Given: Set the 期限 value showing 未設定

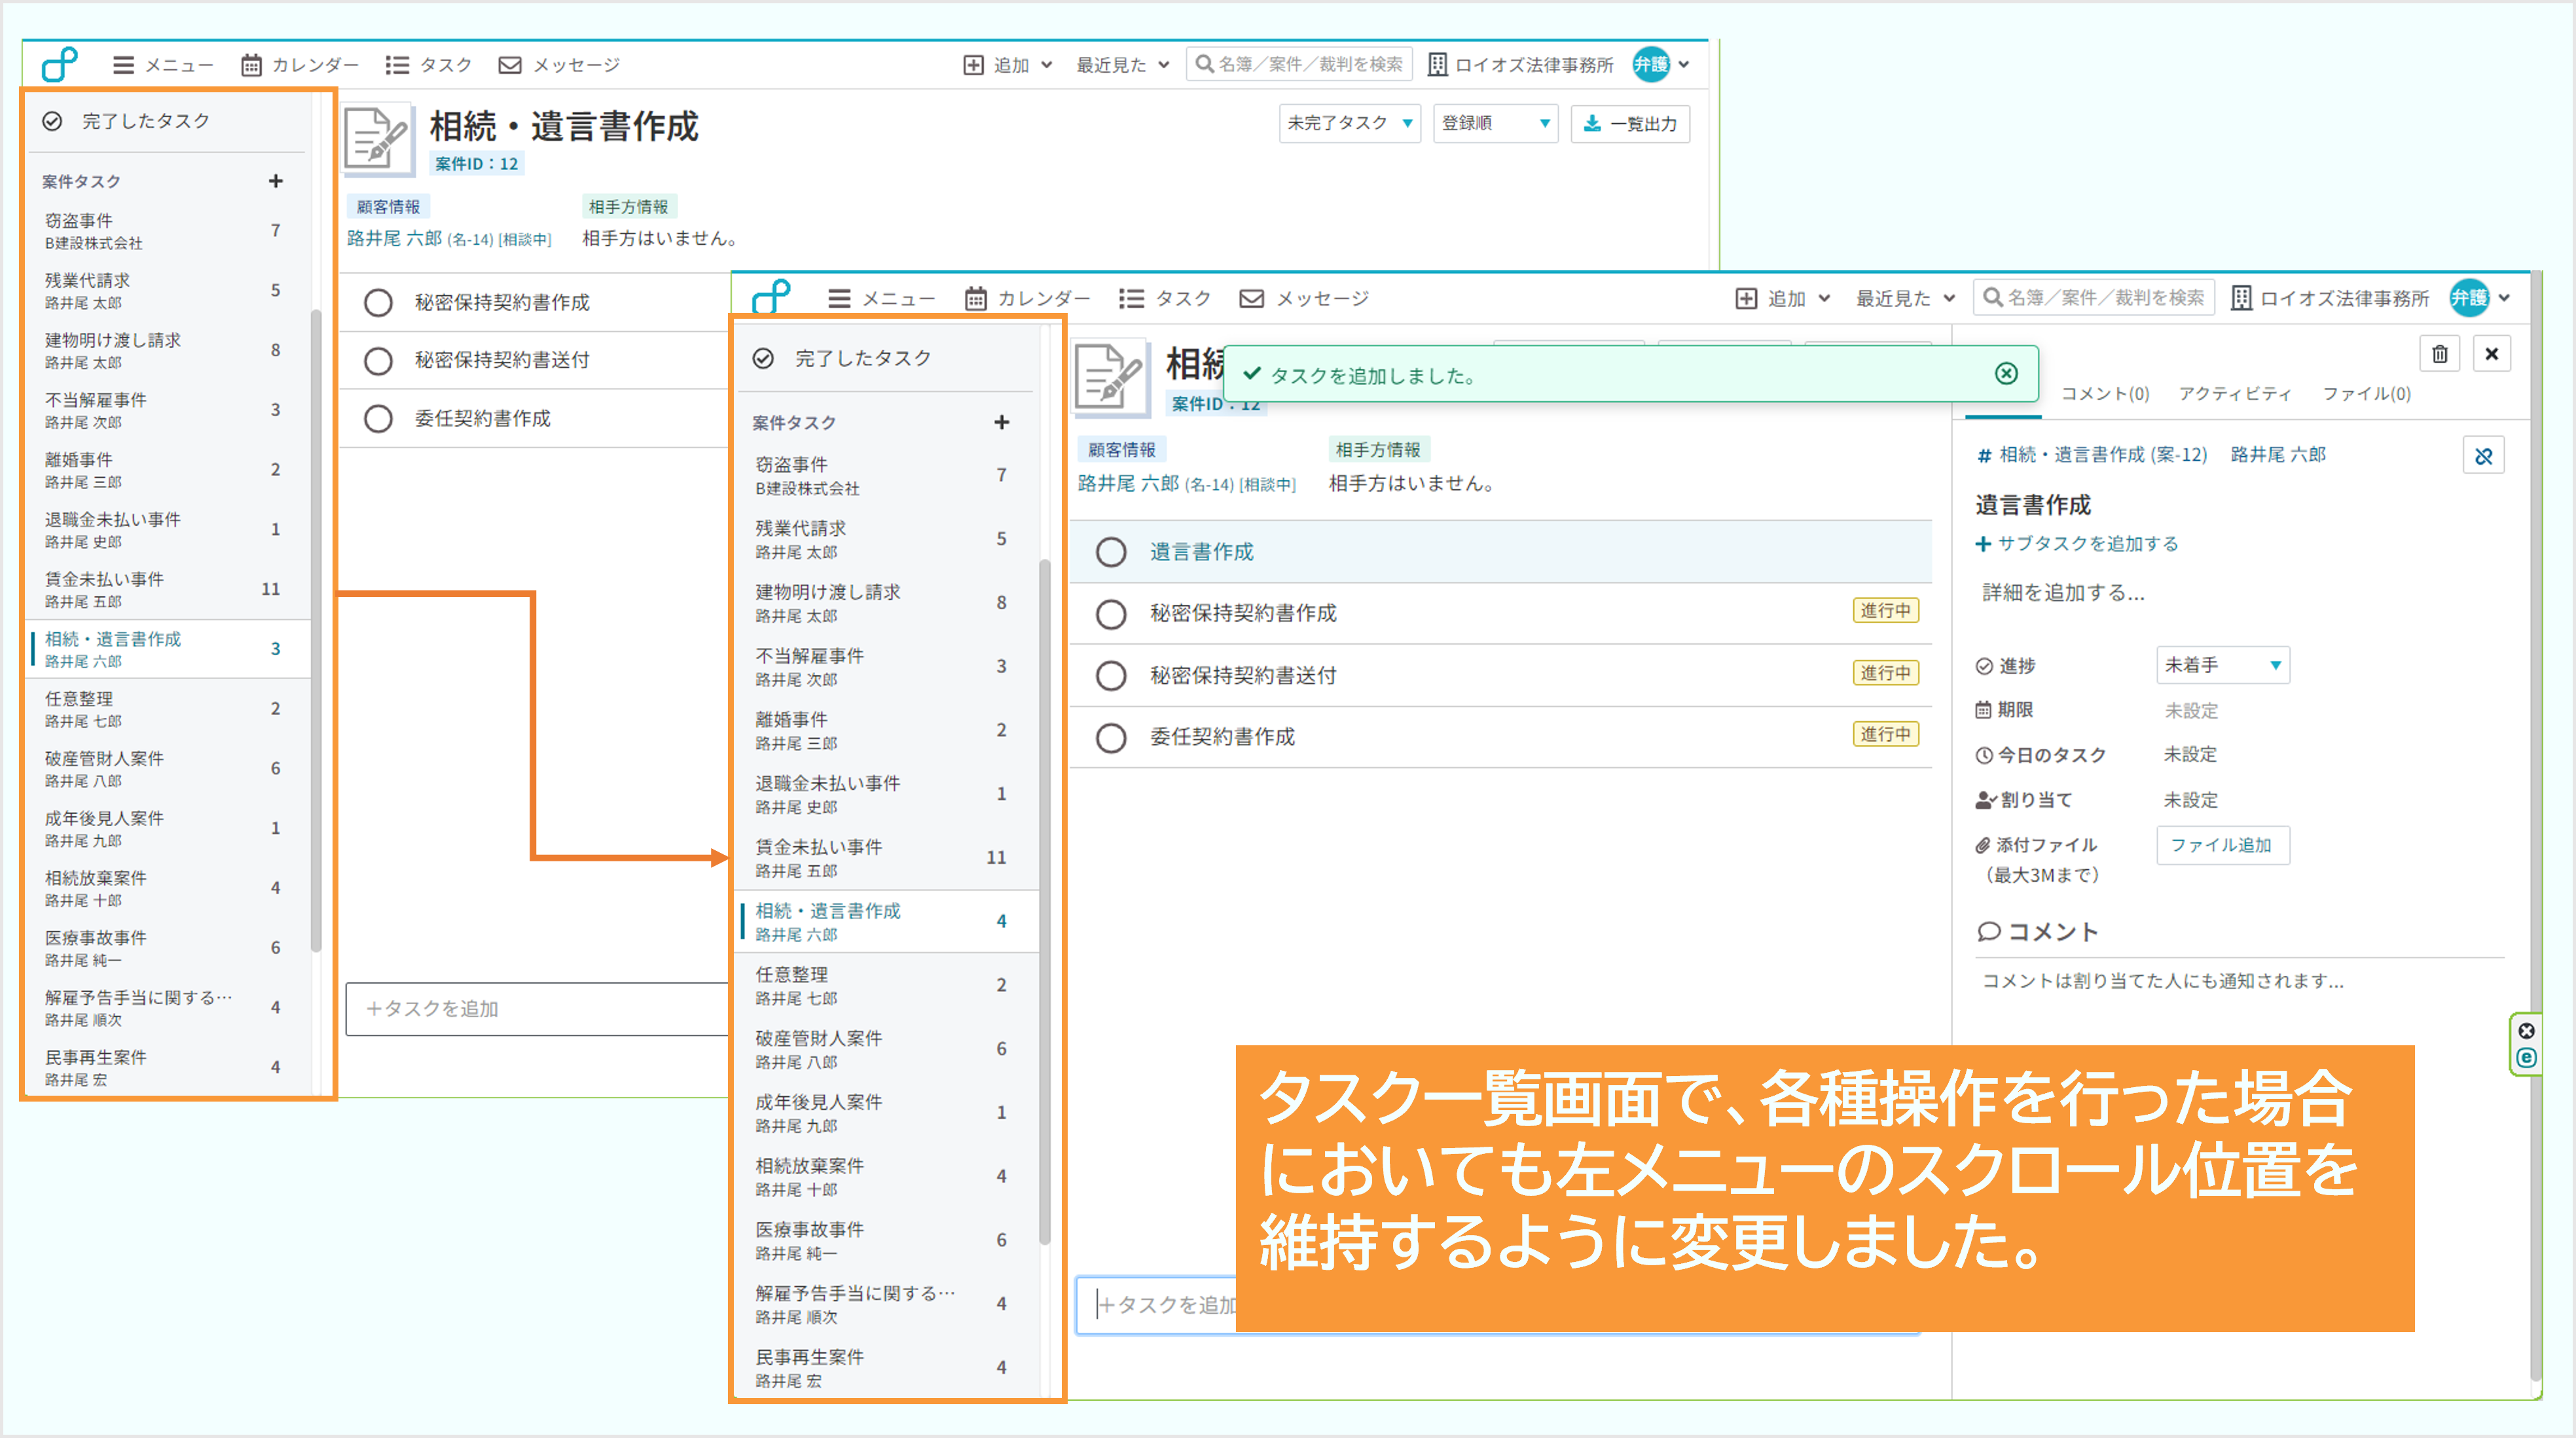Looking at the screenshot, I should coord(2191,710).
